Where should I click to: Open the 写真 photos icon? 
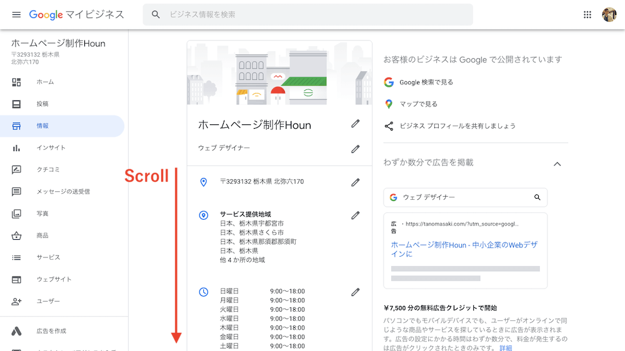(16, 214)
